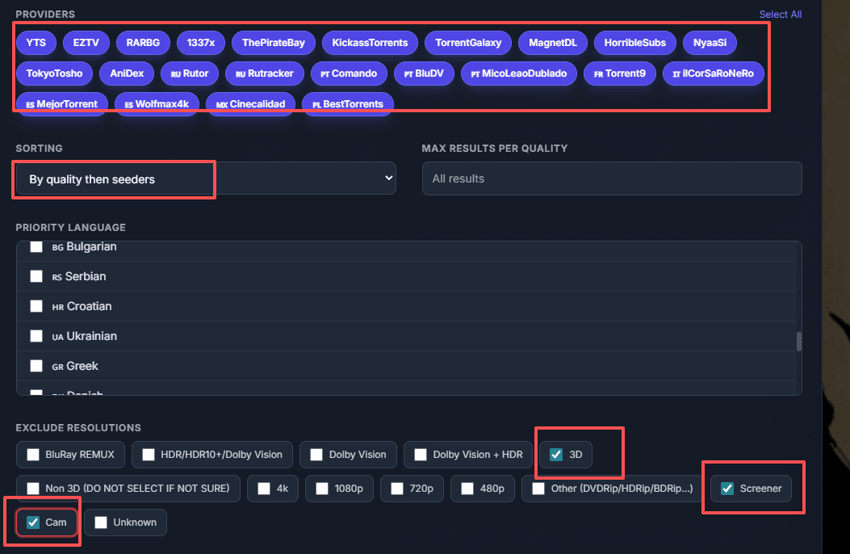Check the Greek language checkbox
This screenshot has width=850, height=554.
[x=36, y=366]
